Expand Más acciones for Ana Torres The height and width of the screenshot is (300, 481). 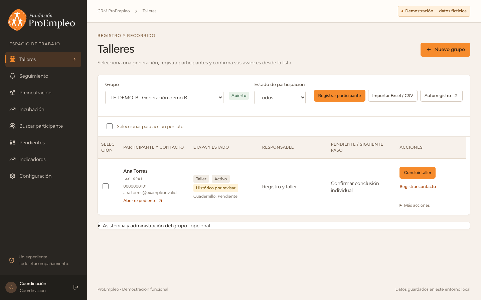(x=415, y=205)
